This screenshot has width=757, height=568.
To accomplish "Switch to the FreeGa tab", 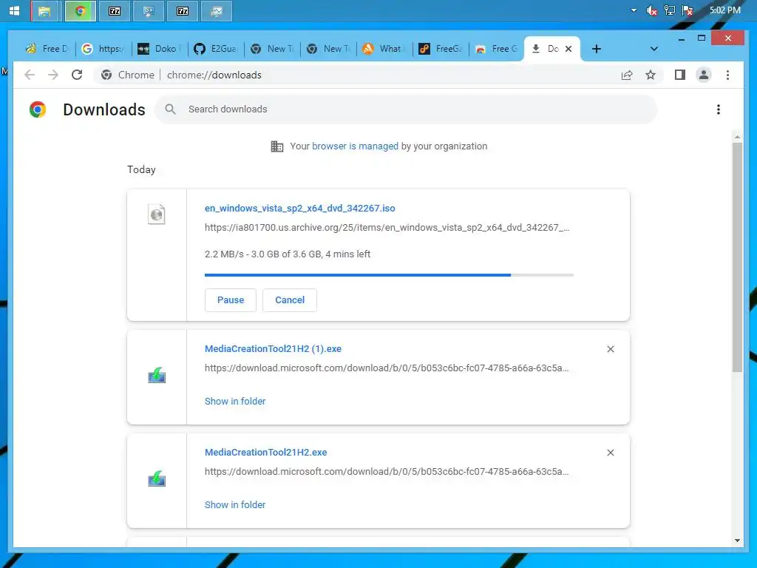I will pyautogui.click(x=441, y=49).
